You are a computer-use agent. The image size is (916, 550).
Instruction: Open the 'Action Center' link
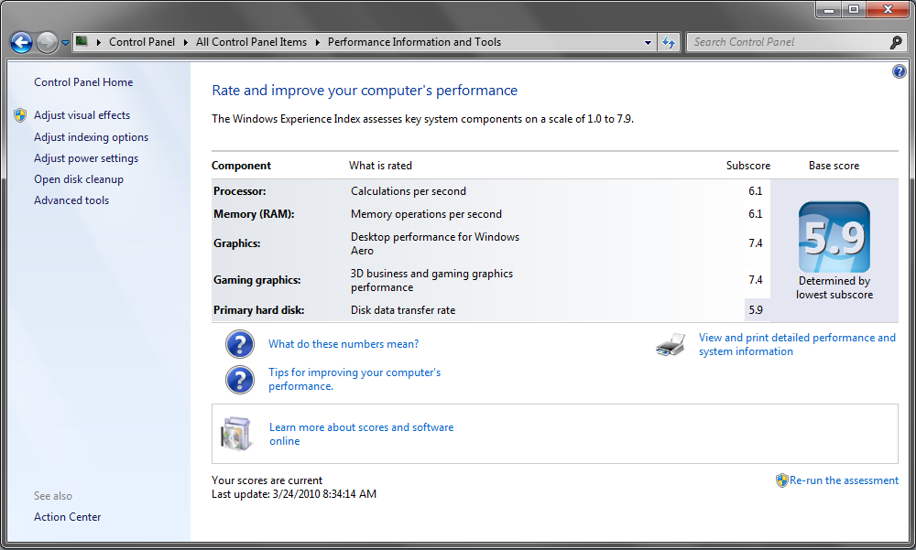[x=67, y=517]
